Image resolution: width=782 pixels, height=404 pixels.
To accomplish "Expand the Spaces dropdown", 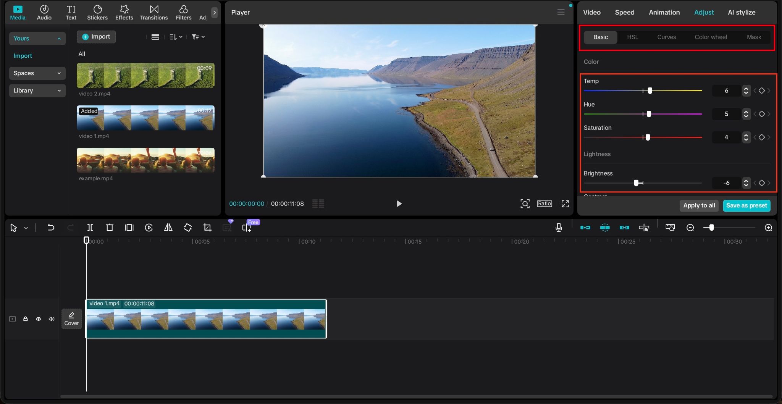I will (37, 73).
